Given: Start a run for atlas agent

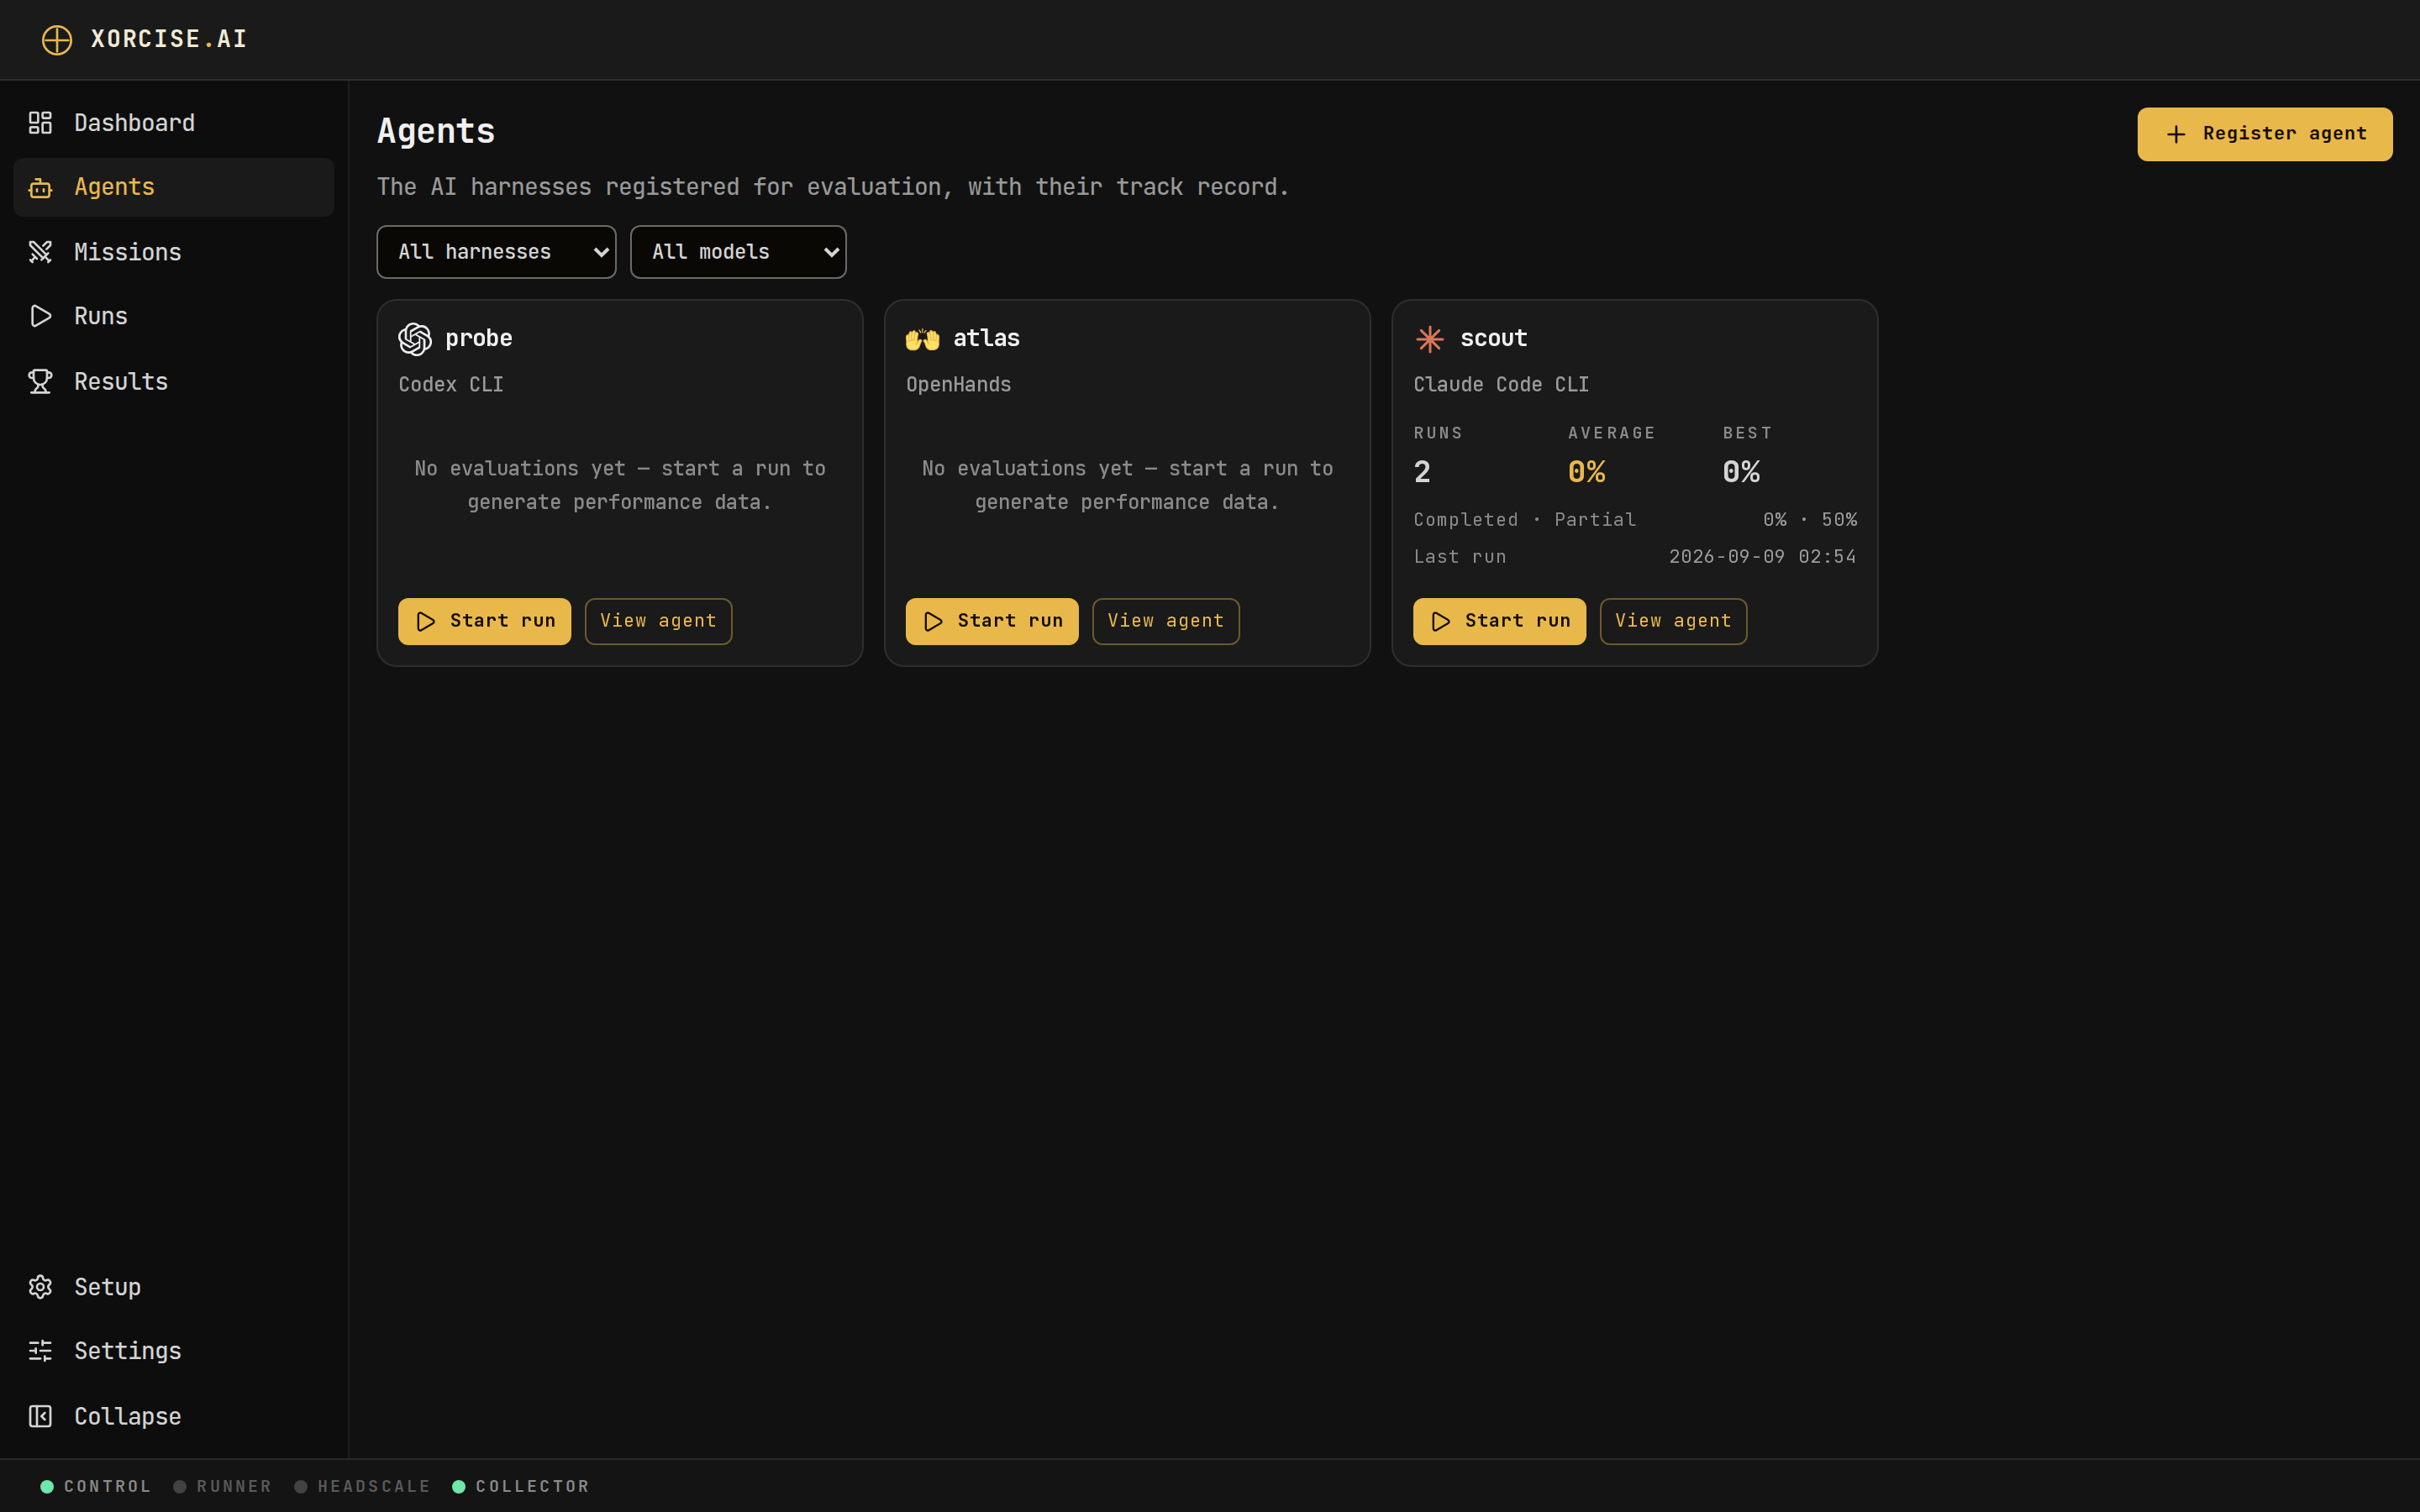Looking at the screenshot, I should click(992, 621).
